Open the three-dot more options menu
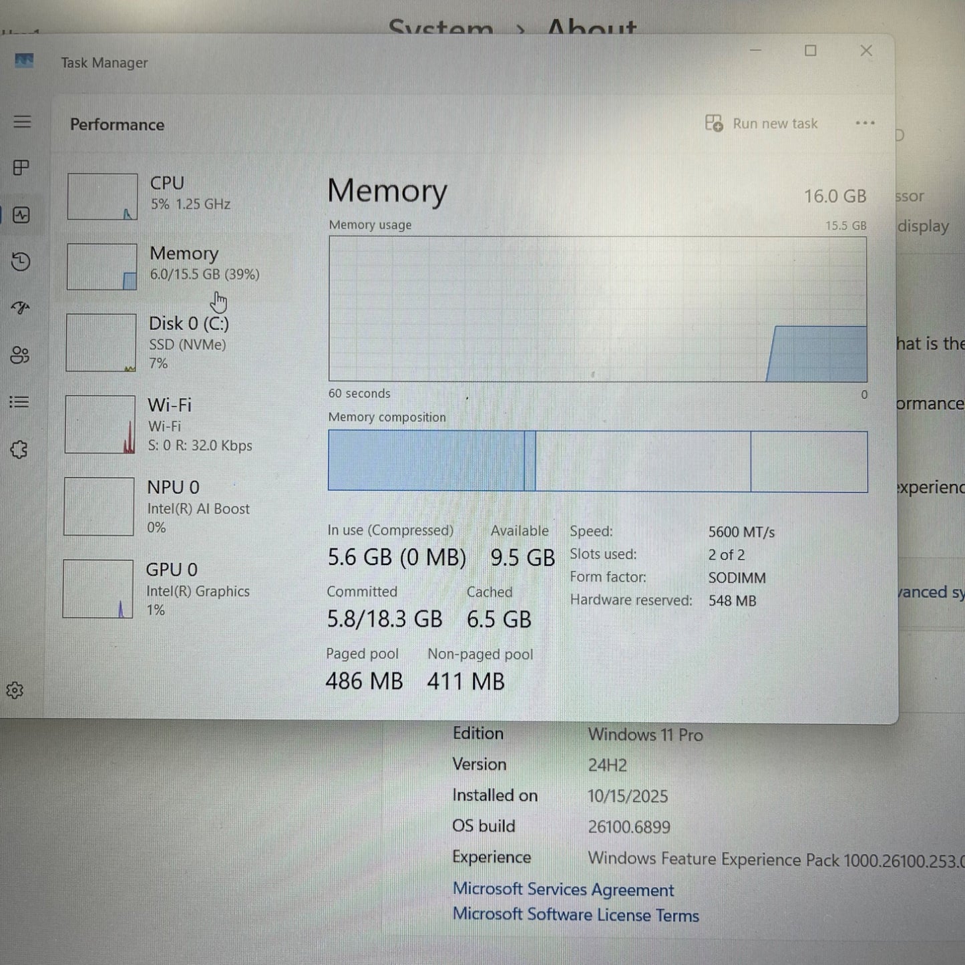Screen dimensions: 965x965 [x=865, y=123]
